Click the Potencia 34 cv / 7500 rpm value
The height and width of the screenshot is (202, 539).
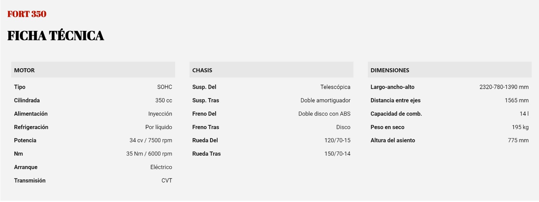(x=151, y=140)
